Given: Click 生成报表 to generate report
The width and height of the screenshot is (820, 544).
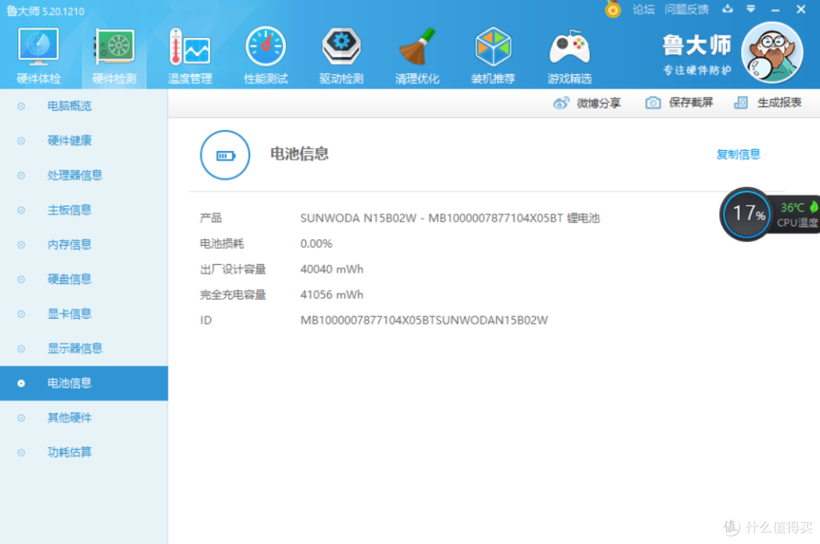Looking at the screenshot, I should coord(767,102).
